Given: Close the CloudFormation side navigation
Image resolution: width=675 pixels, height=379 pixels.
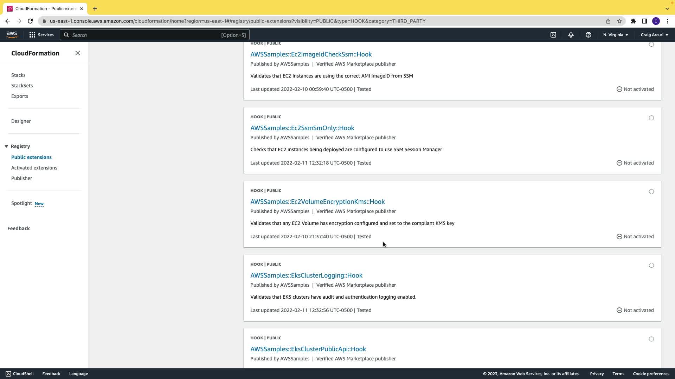Looking at the screenshot, I should pos(78,53).
